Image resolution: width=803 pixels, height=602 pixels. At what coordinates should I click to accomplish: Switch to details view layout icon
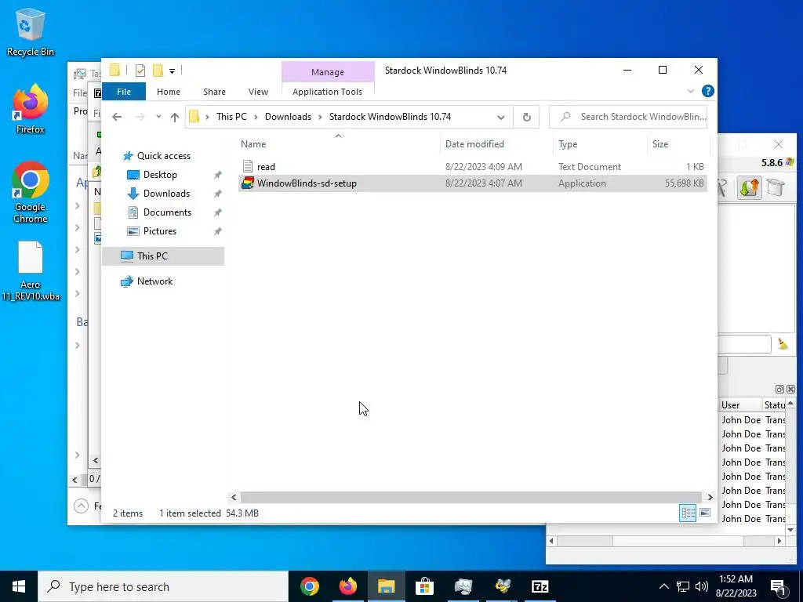click(687, 513)
